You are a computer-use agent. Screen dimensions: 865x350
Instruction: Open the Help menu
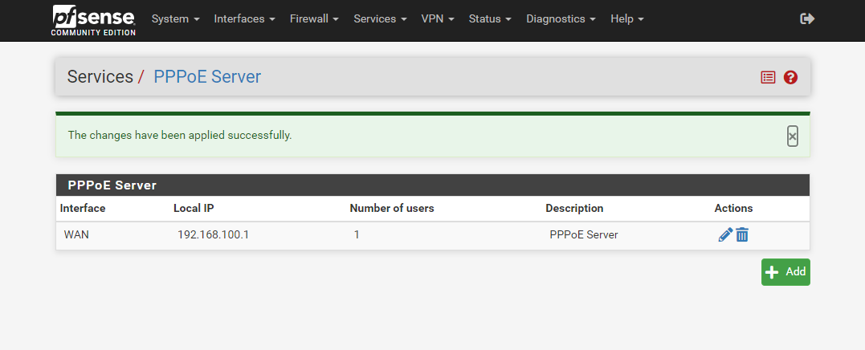click(626, 18)
